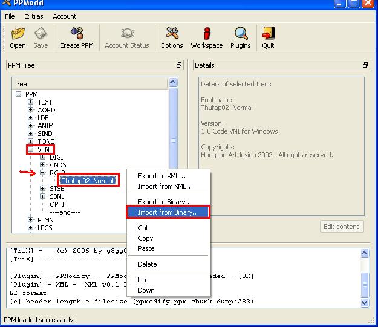This screenshot has width=378, height=327.
Task: Select the DIGI tree label
Action: tap(56, 157)
